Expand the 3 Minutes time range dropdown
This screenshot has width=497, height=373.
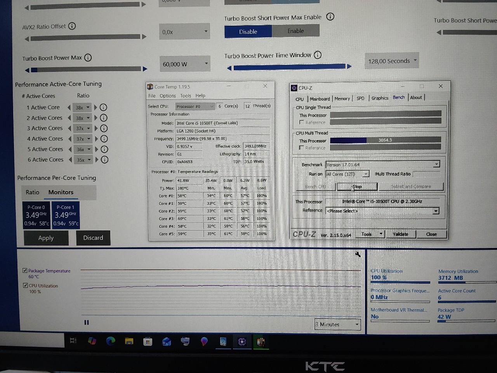[x=337, y=324]
